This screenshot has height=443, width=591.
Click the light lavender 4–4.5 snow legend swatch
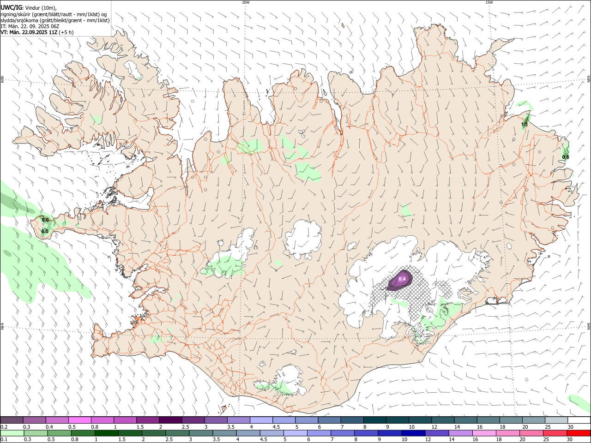click(x=261, y=420)
